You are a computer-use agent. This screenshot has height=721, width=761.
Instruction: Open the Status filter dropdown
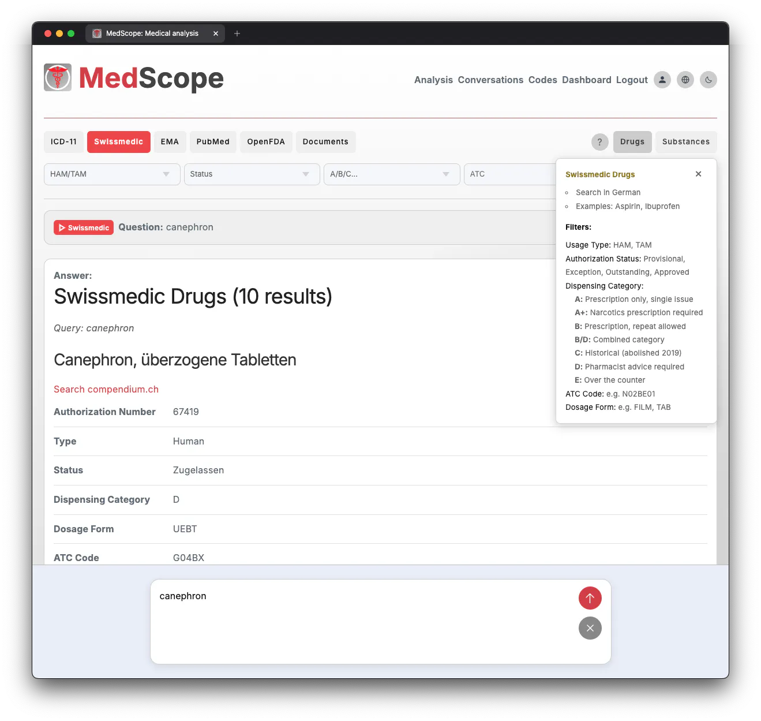tap(252, 174)
